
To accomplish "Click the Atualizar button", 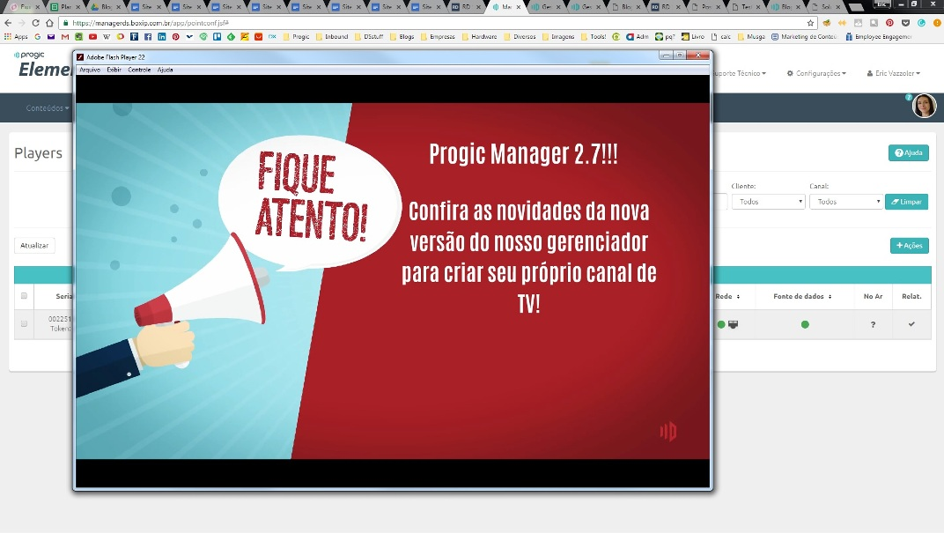I will coord(34,246).
